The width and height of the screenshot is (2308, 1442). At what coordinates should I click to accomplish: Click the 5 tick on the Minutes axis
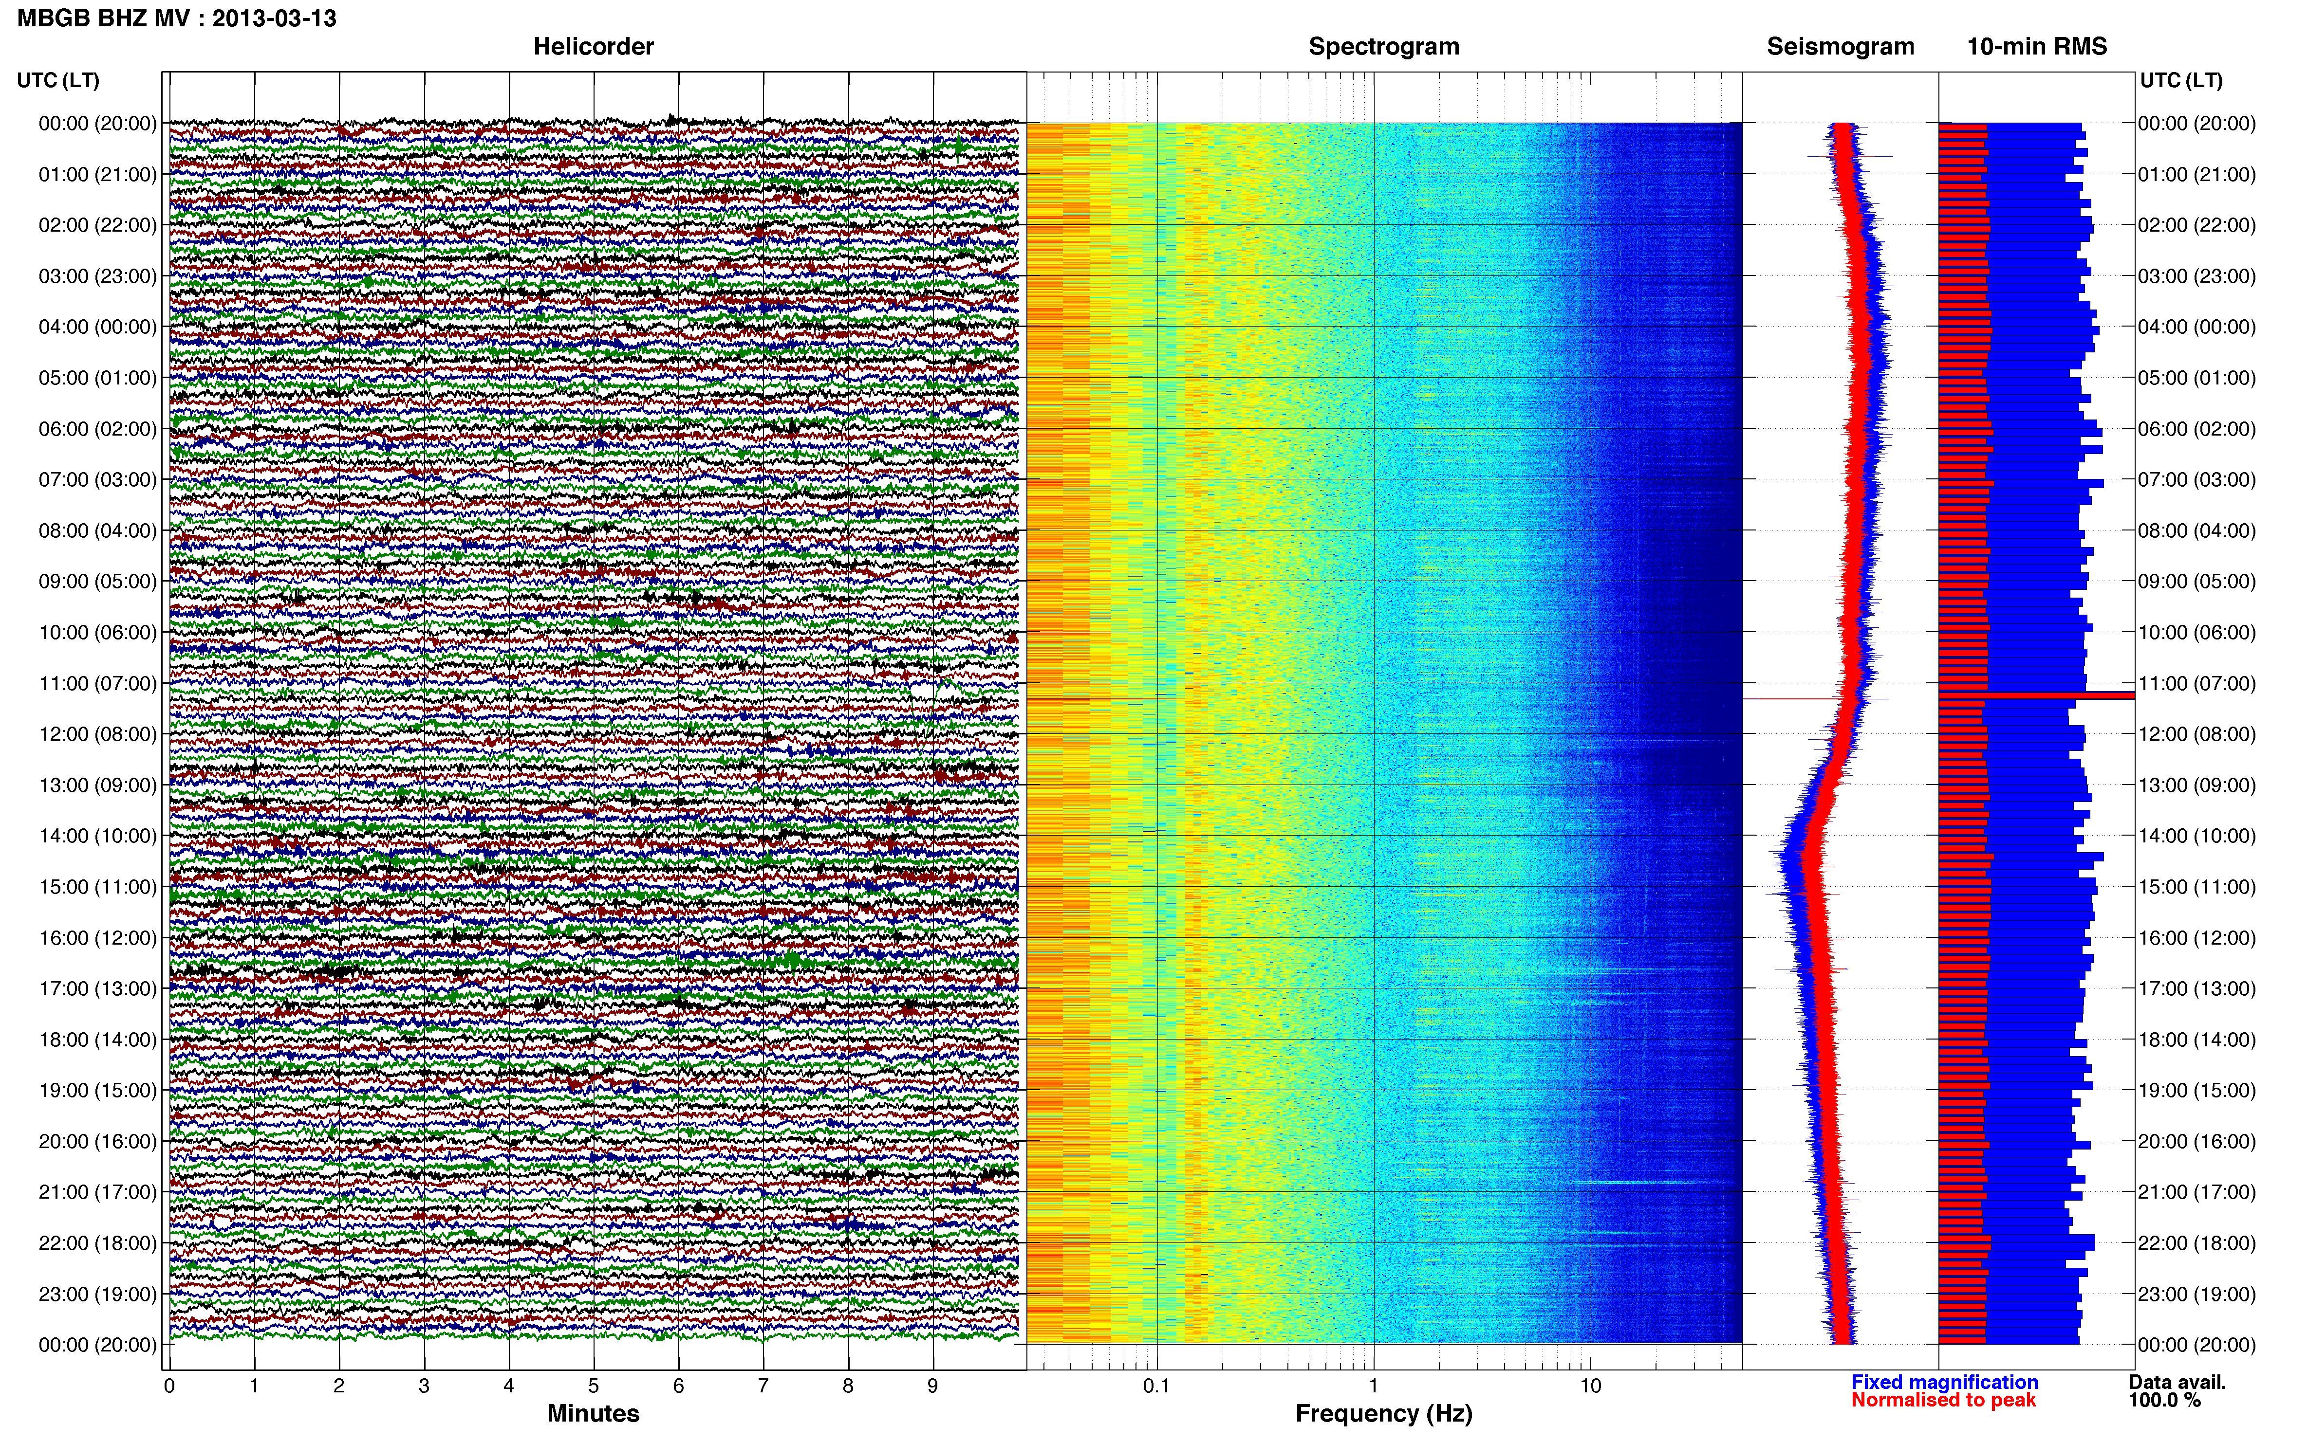tap(594, 1387)
